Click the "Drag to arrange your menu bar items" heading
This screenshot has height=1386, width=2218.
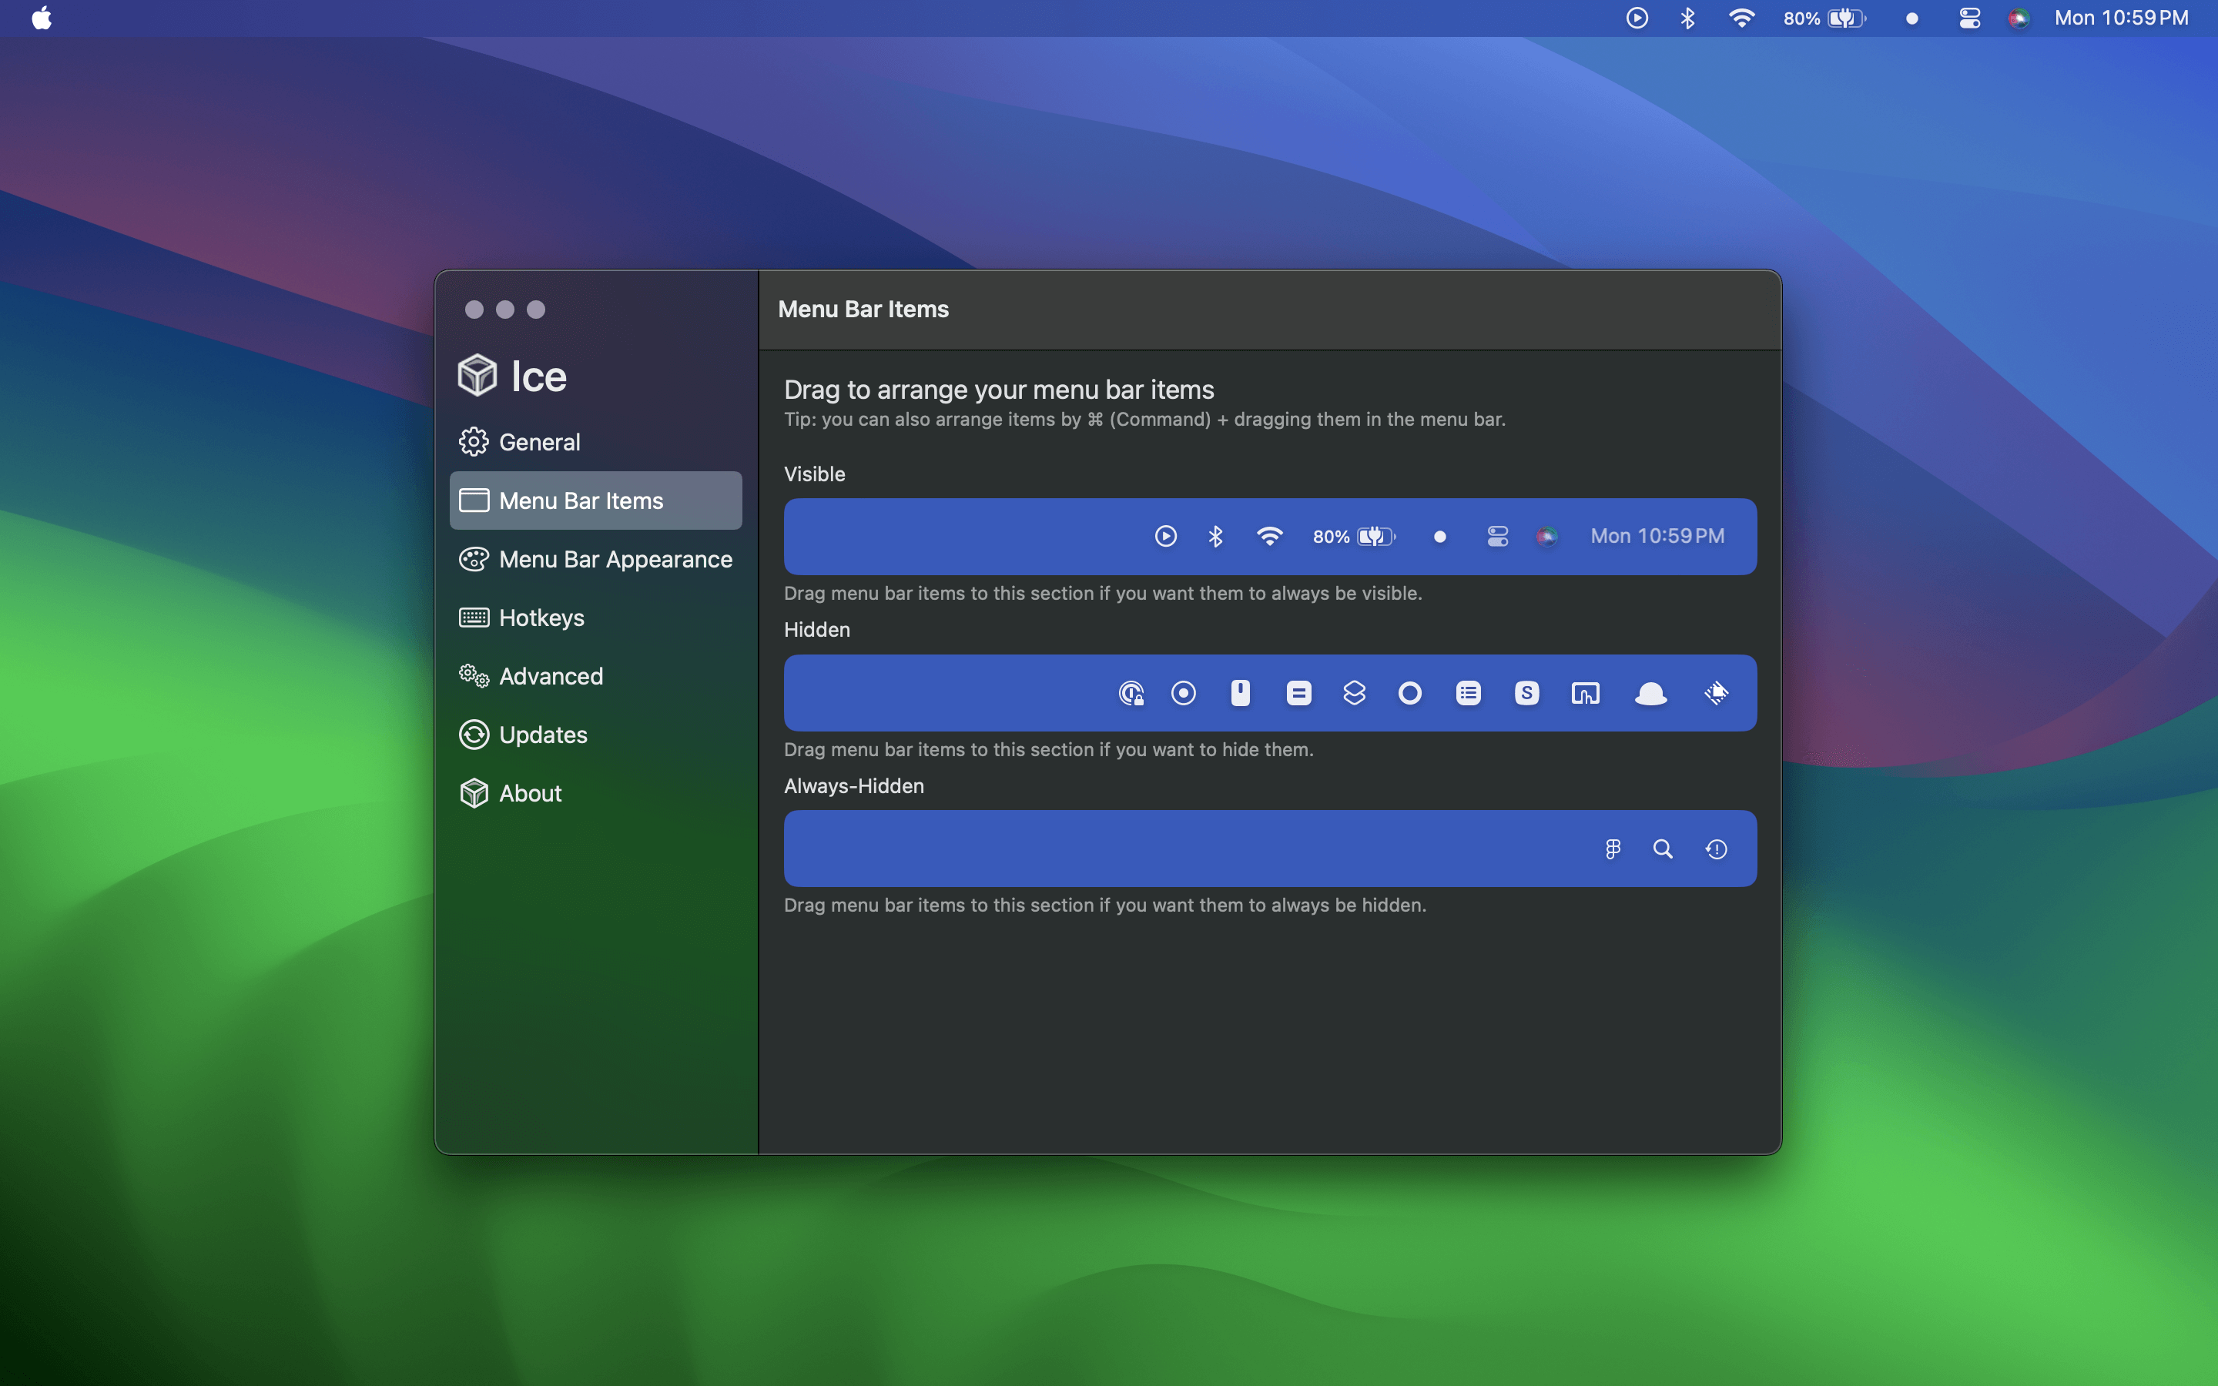click(999, 390)
